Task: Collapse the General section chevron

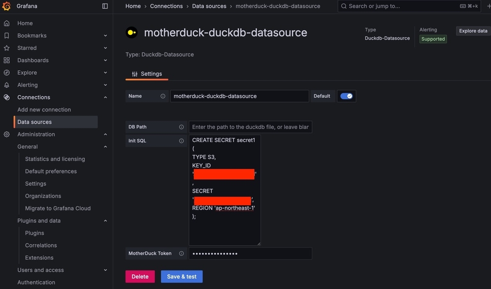Action: 105,147
